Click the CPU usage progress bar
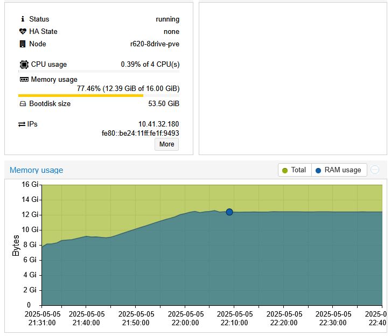Viewport: 391px width, 336px height. (x=99, y=71)
